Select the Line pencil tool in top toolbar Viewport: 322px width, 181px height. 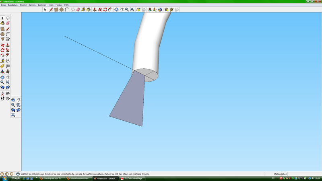(51, 9)
